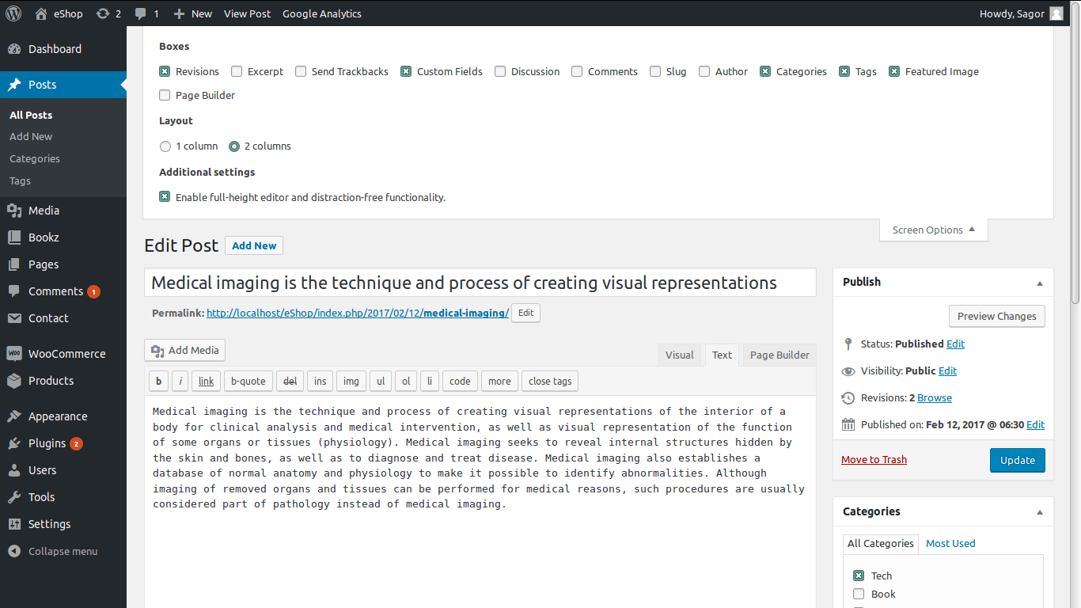
Task: Enable the Author checkbox
Action: [704, 71]
